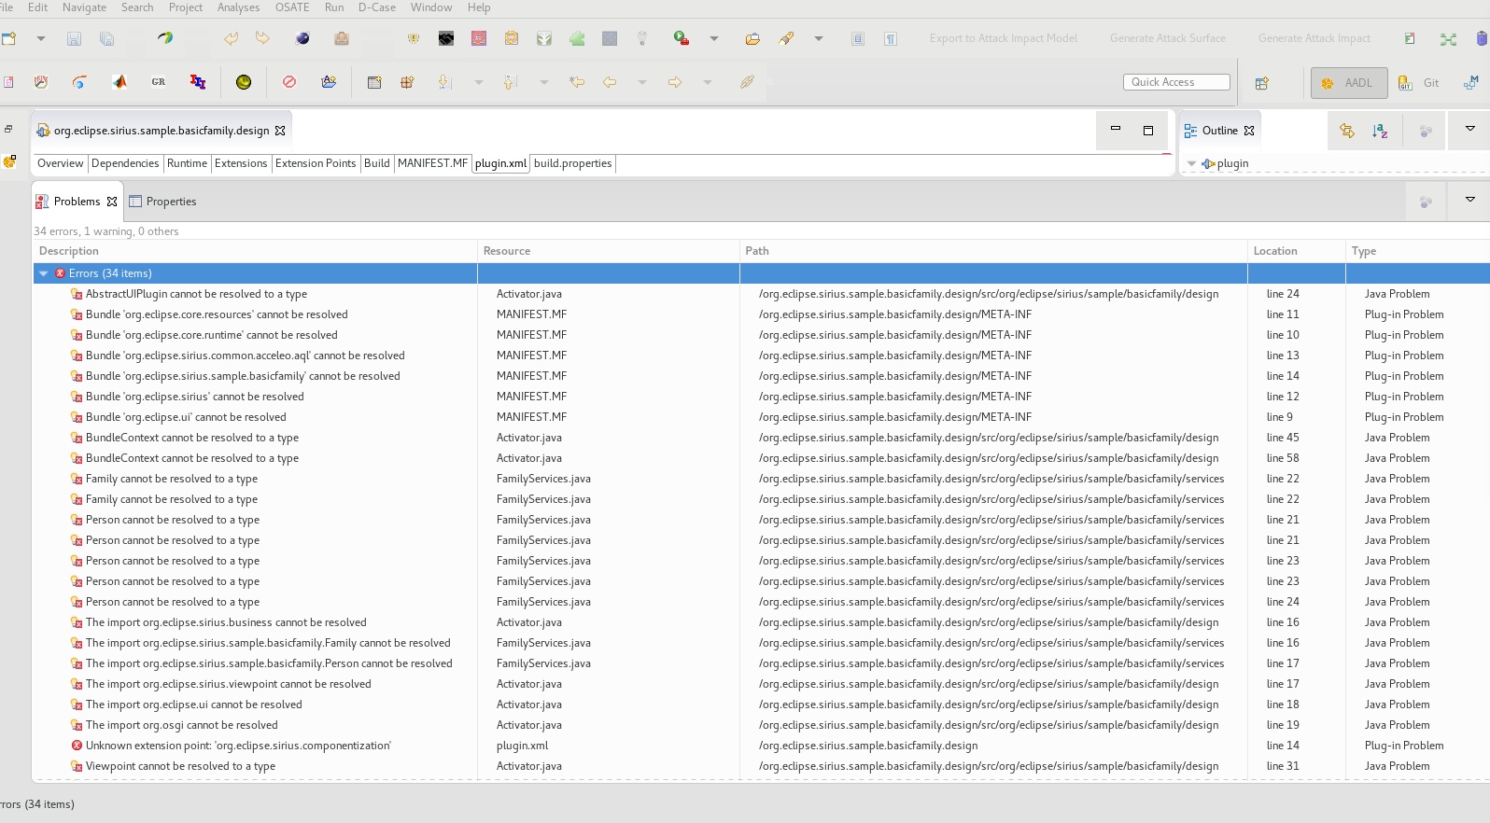Click the Back navigation arrow
1490x823 pixels.
[x=610, y=82]
